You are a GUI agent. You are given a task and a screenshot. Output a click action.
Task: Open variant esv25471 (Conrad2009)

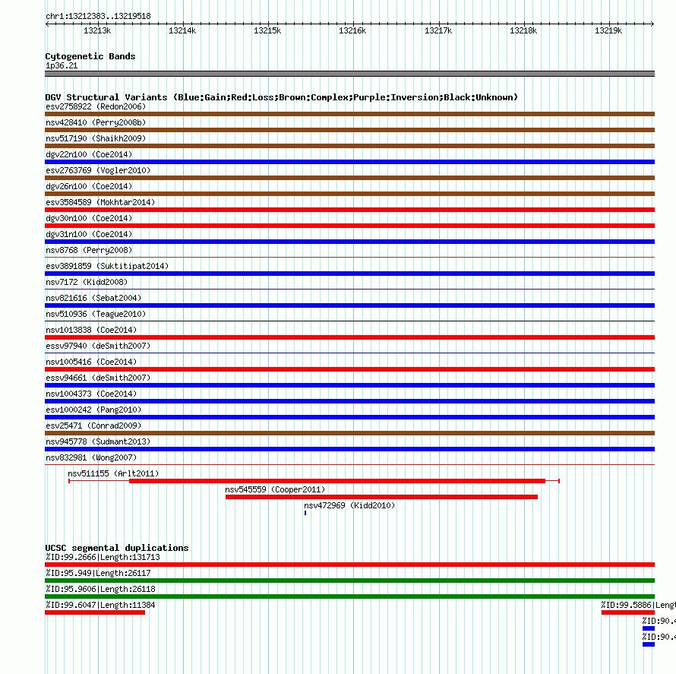pos(93,426)
